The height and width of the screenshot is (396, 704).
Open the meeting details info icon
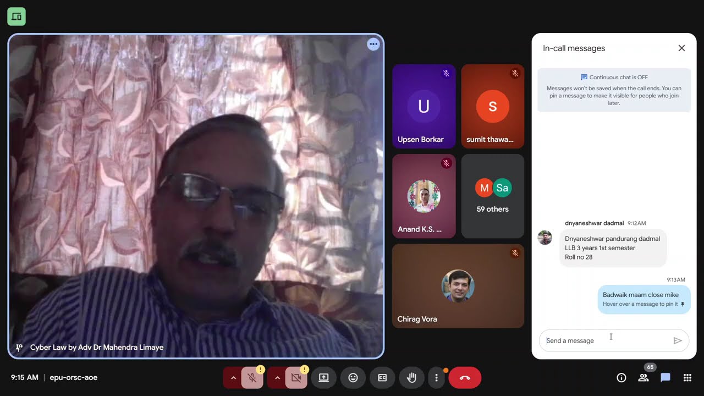tap(621, 377)
